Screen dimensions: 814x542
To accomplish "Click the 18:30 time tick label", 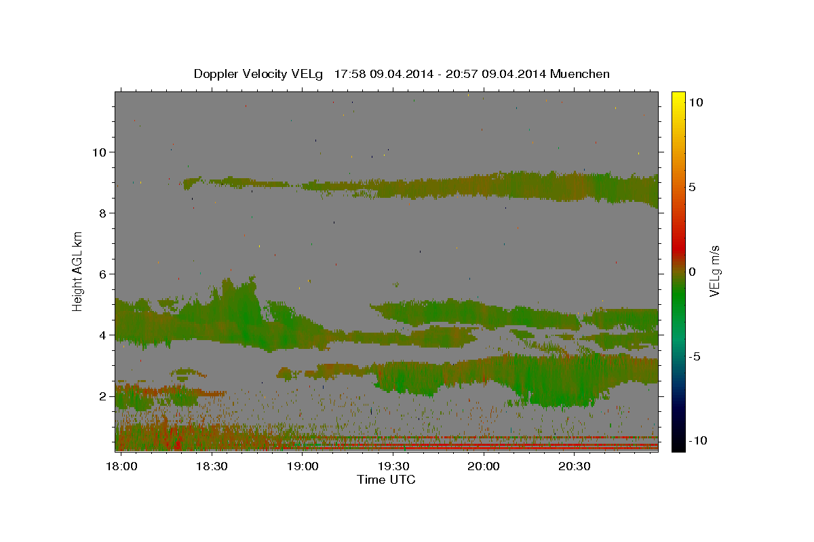I will click(212, 467).
